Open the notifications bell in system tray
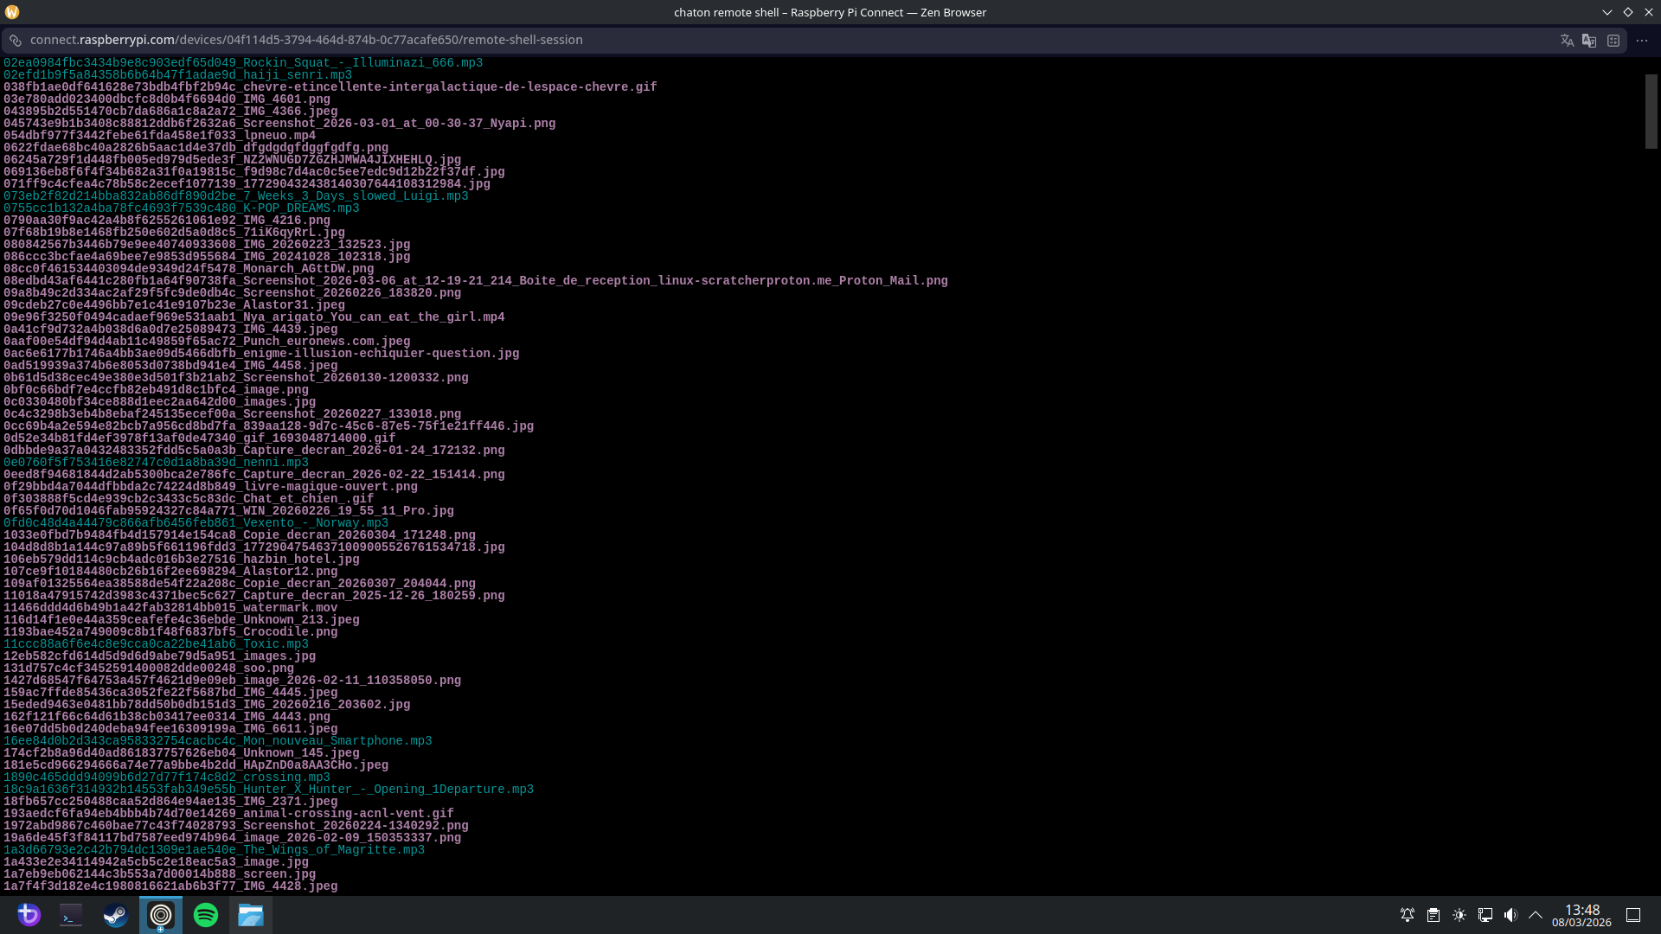 1408,915
